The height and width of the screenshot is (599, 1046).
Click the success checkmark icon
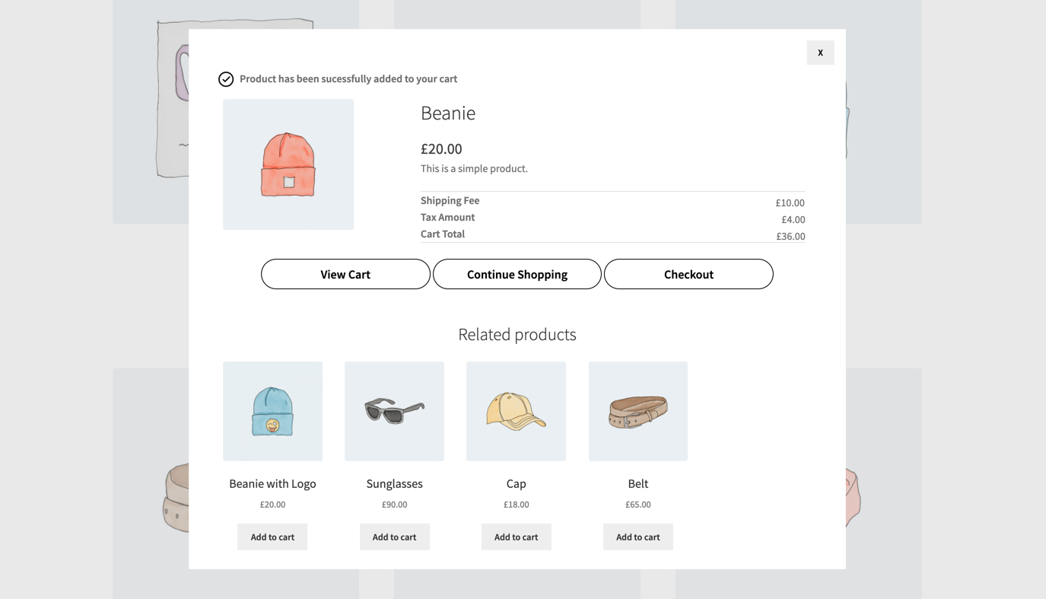click(x=226, y=79)
